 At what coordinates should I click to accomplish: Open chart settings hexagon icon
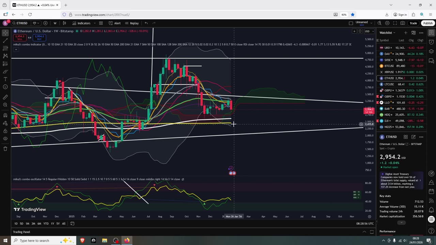(x=387, y=23)
